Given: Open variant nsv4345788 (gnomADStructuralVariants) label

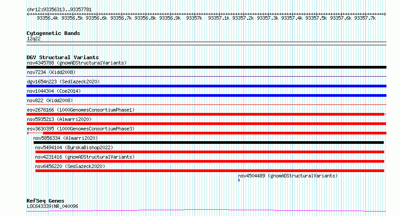Looking at the screenshot, I should pos(77,63).
